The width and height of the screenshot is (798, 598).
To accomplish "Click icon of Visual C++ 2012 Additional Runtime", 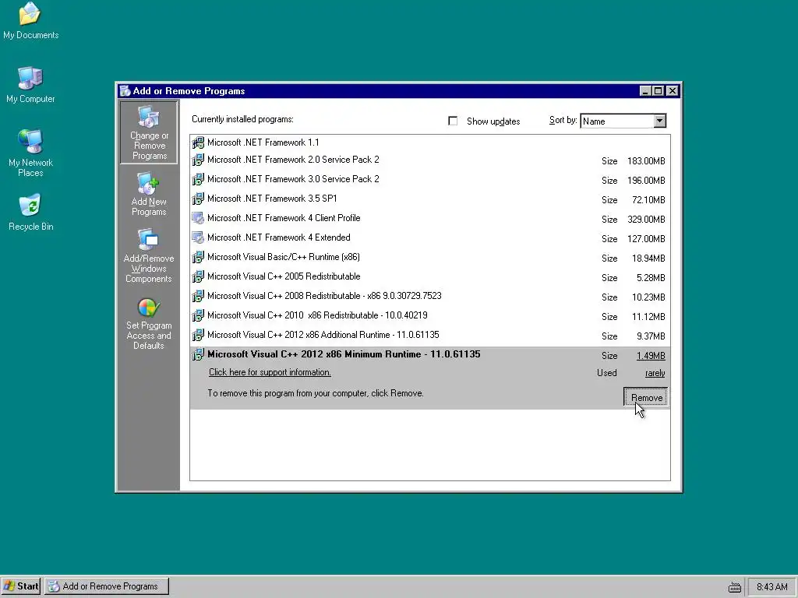I will coord(198,335).
